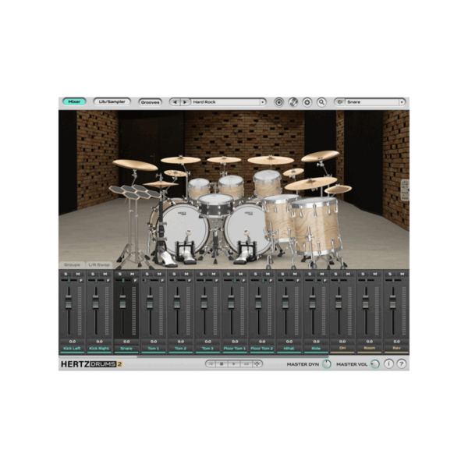Solo the OH overhead channel

coord(335,274)
